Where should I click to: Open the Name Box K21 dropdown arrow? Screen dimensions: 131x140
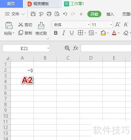(48, 48)
